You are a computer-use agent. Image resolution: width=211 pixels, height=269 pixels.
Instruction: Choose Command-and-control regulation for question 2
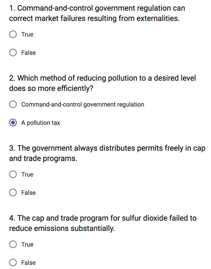[x=13, y=104]
